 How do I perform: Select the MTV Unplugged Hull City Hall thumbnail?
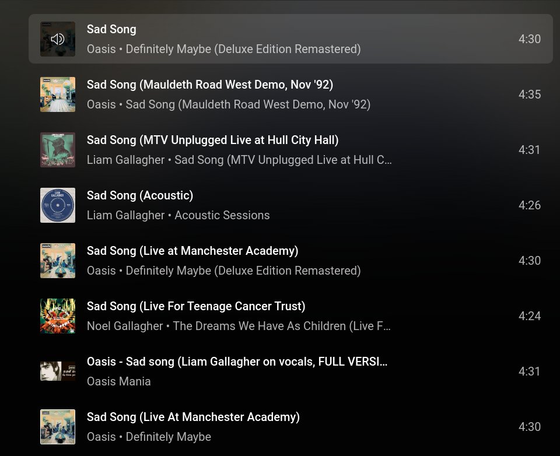[x=58, y=150]
